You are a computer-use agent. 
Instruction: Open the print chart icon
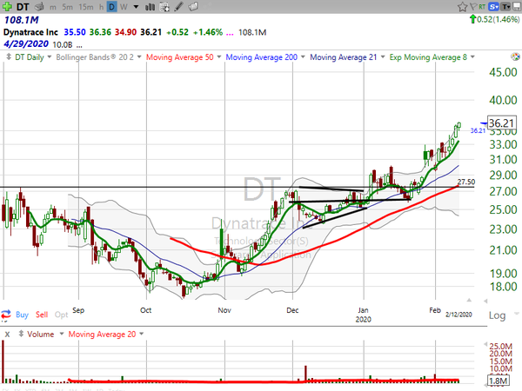coord(39,6)
